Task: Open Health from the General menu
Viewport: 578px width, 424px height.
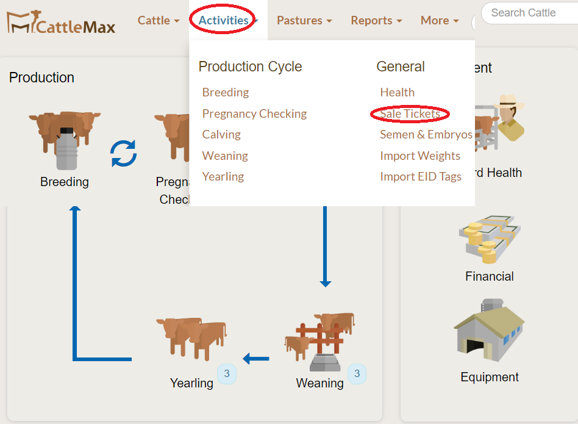Action: click(x=397, y=92)
